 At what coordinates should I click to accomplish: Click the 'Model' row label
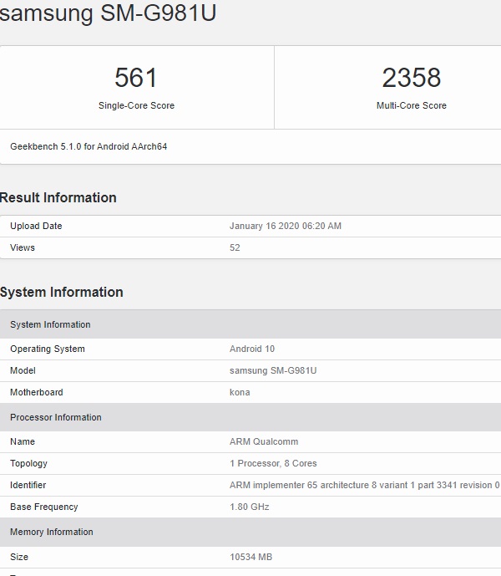coord(23,370)
